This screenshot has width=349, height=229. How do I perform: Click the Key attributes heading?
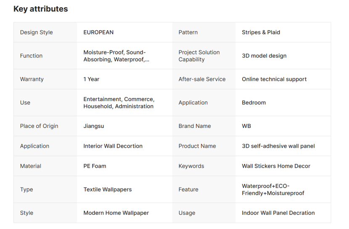pos(40,9)
